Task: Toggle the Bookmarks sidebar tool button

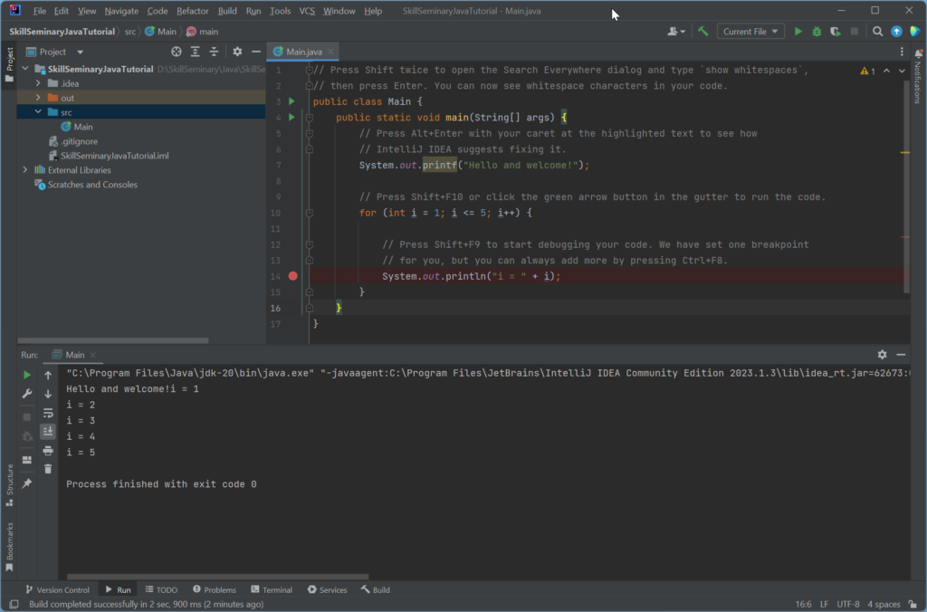Action: [9, 547]
